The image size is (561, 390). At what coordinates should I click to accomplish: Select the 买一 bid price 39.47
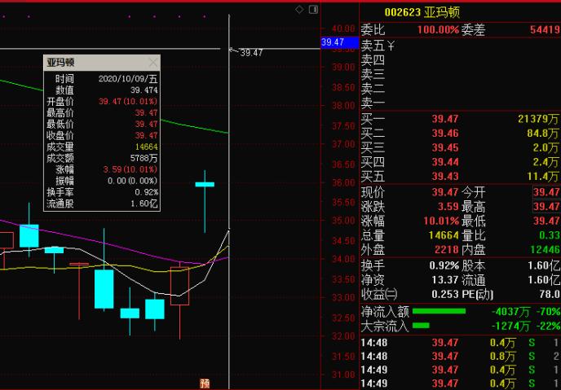(x=444, y=119)
